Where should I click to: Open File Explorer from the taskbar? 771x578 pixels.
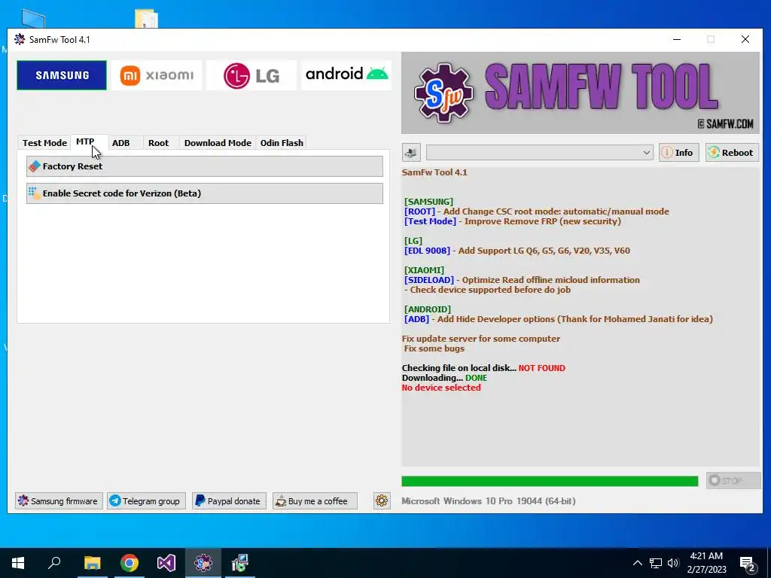tap(92, 563)
